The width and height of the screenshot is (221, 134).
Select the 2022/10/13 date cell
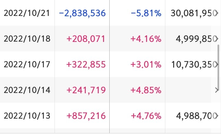(x=27, y=116)
